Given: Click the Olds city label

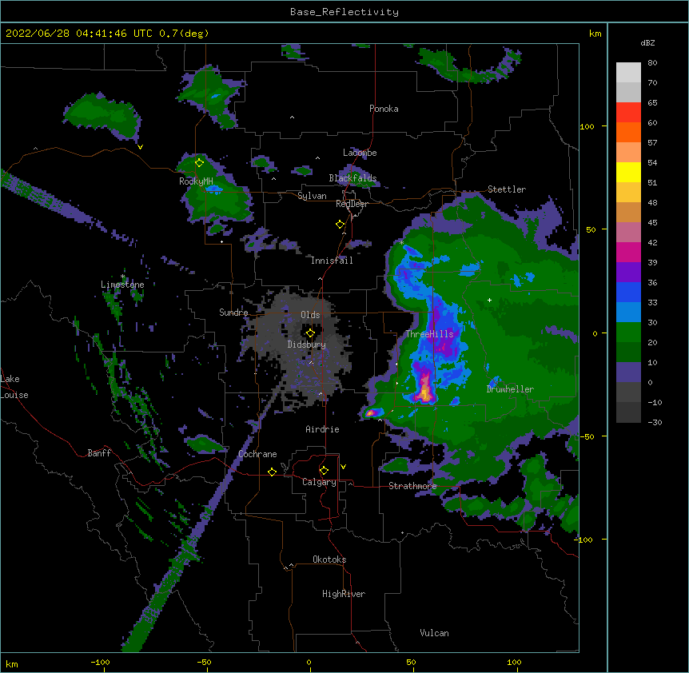Looking at the screenshot, I should [310, 315].
